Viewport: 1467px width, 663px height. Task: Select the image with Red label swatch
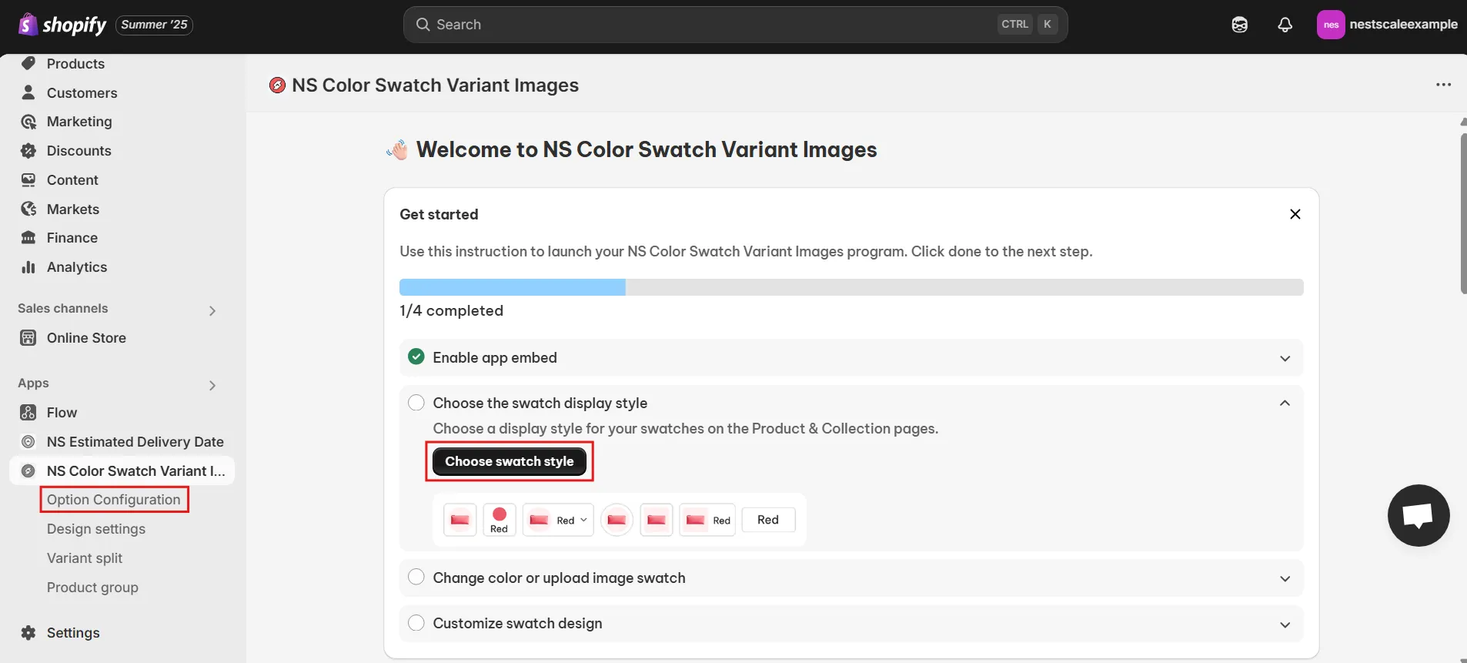tap(707, 520)
